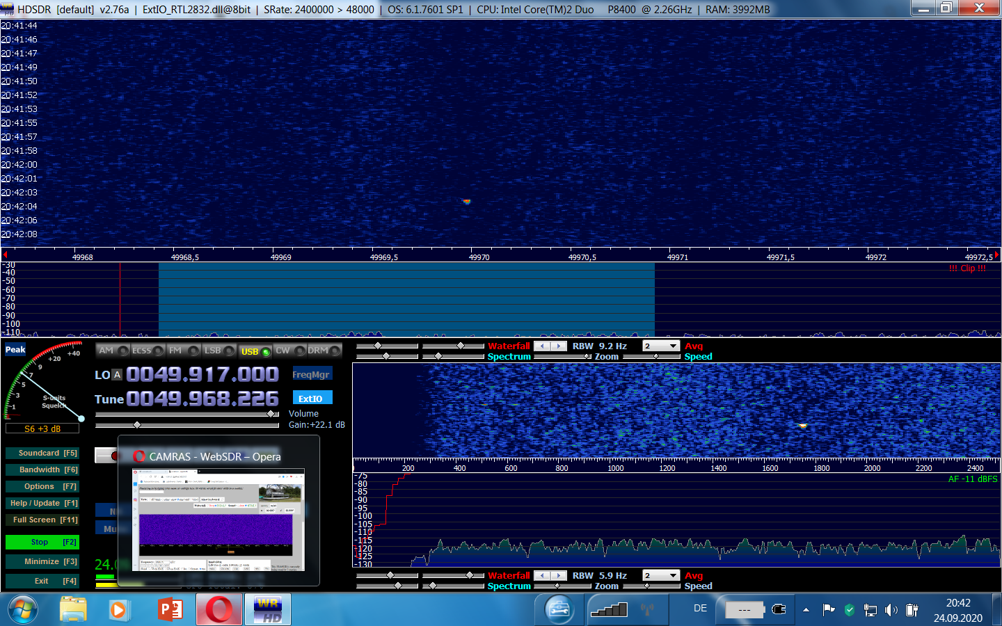Select AM demodulation mode

point(113,351)
